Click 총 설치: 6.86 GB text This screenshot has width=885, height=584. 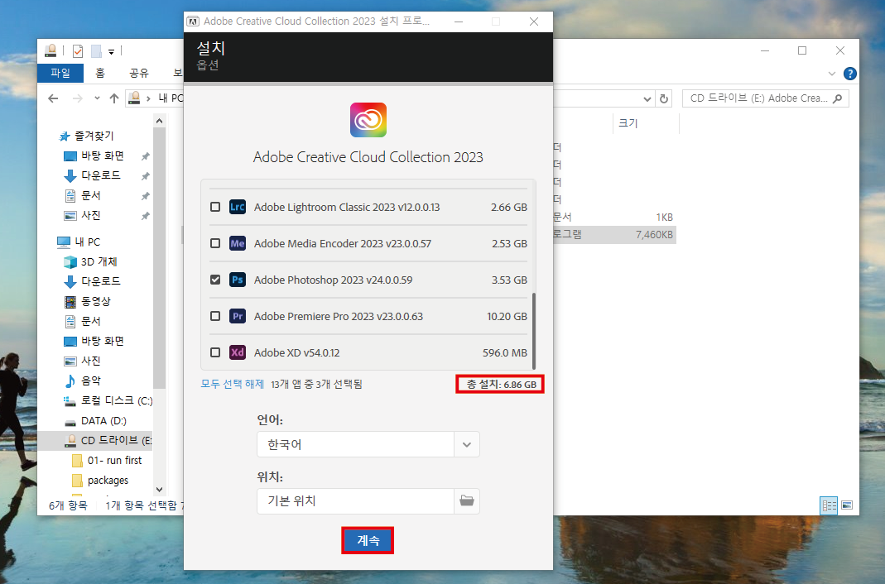501,385
